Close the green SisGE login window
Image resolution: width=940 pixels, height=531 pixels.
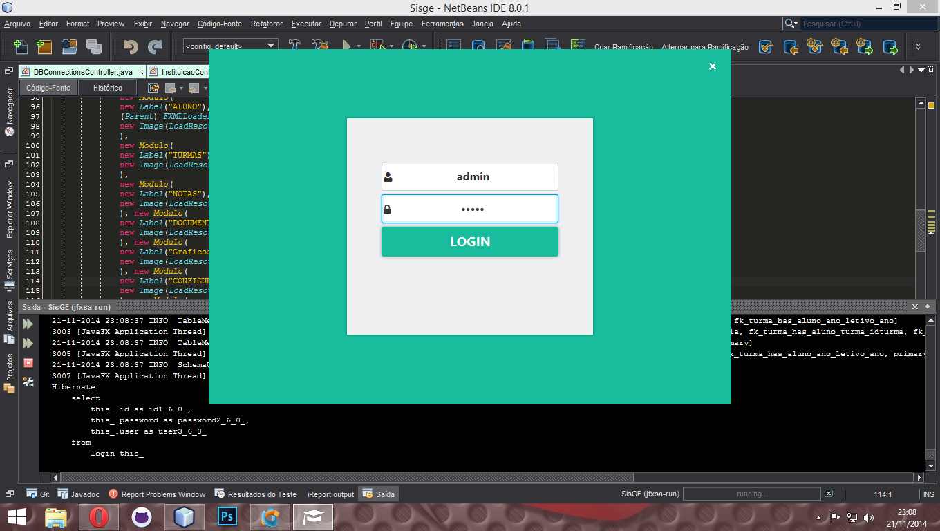tap(713, 66)
